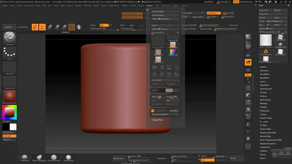Select the Texture 27 thumbnail
This screenshot has width=292, height=164.
click(158, 52)
